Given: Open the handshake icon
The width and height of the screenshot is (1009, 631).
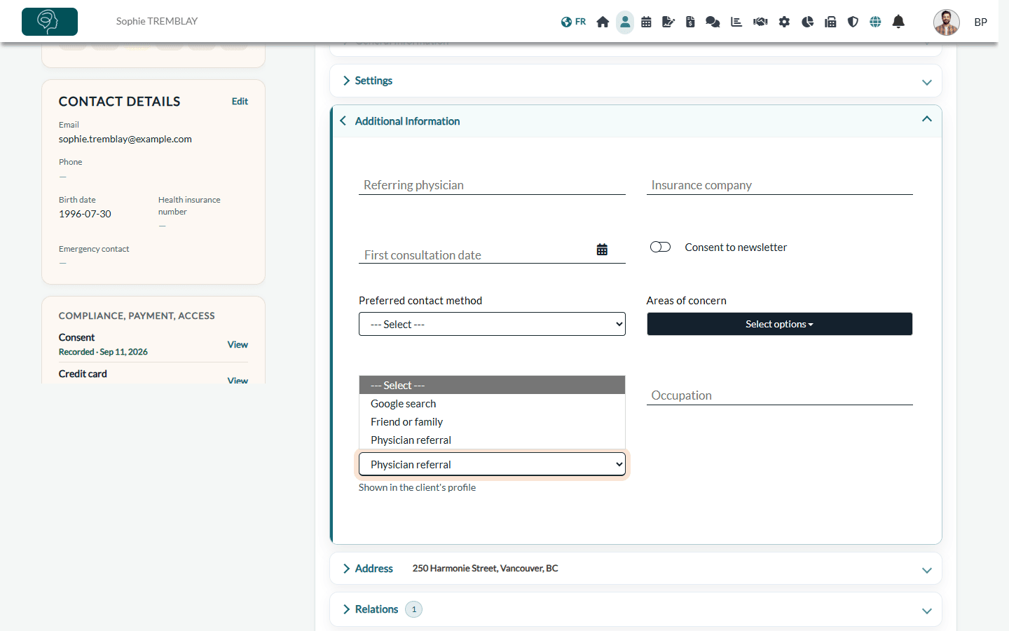Looking at the screenshot, I should 760,22.
